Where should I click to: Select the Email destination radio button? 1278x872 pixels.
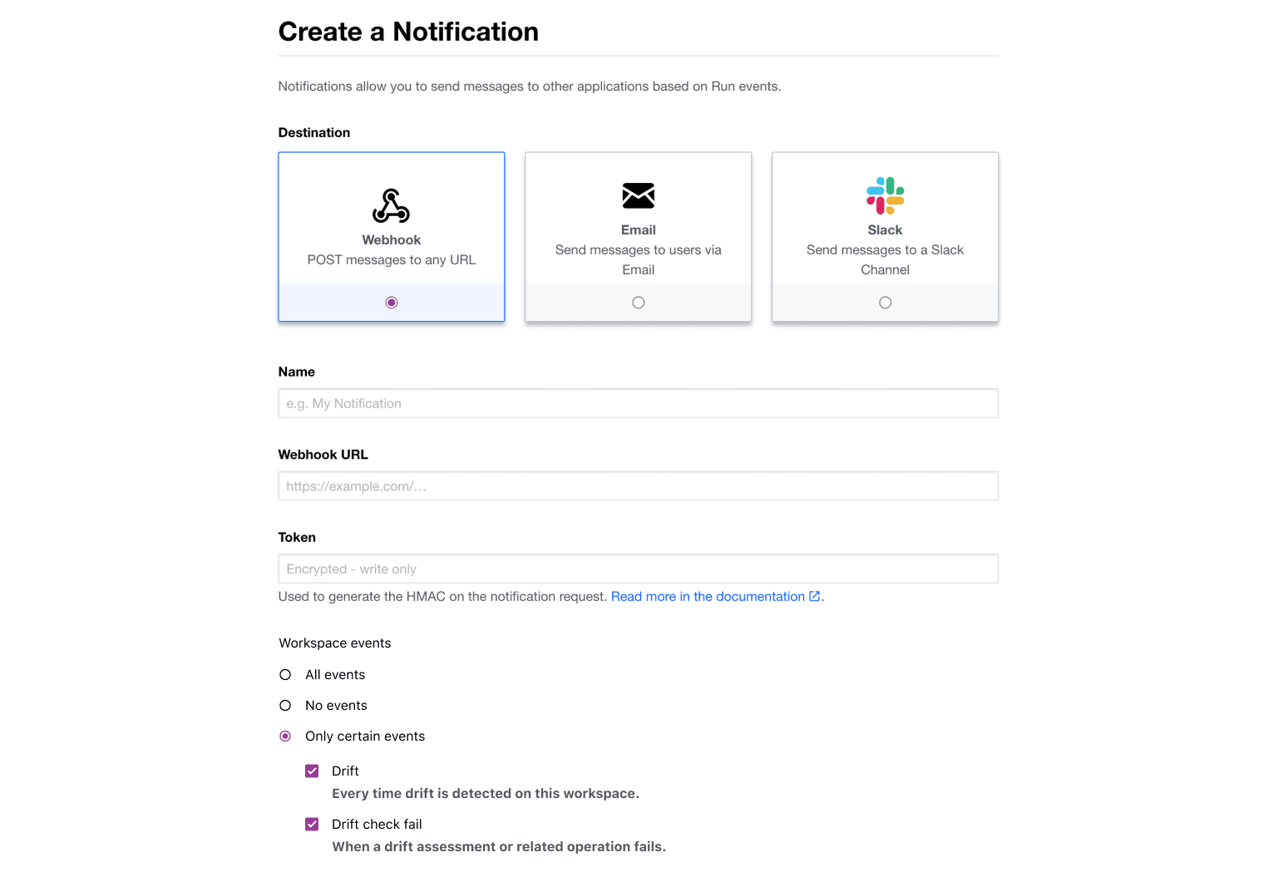coord(638,303)
